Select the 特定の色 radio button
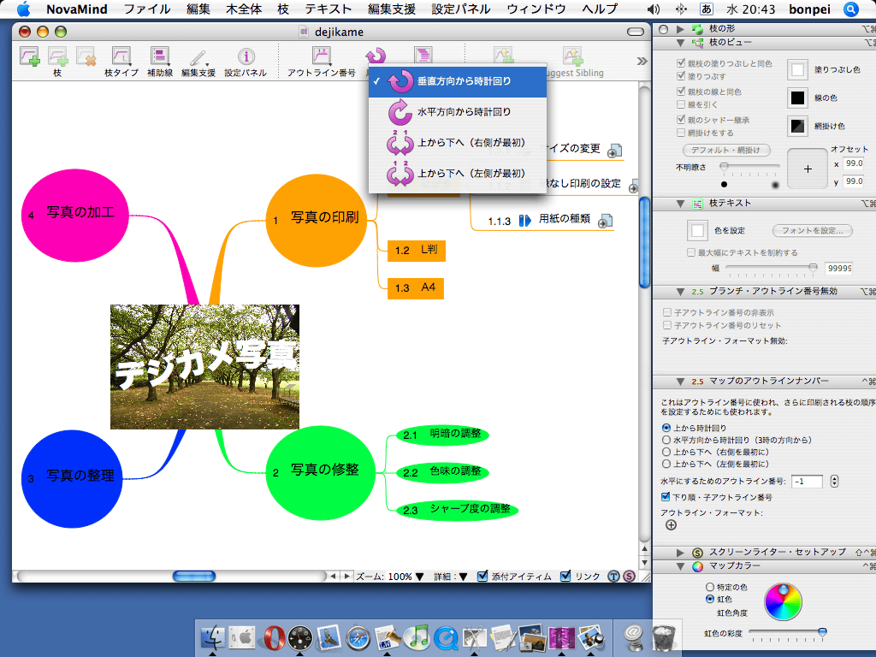This screenshot has height=657, width=876. (709, 587)
